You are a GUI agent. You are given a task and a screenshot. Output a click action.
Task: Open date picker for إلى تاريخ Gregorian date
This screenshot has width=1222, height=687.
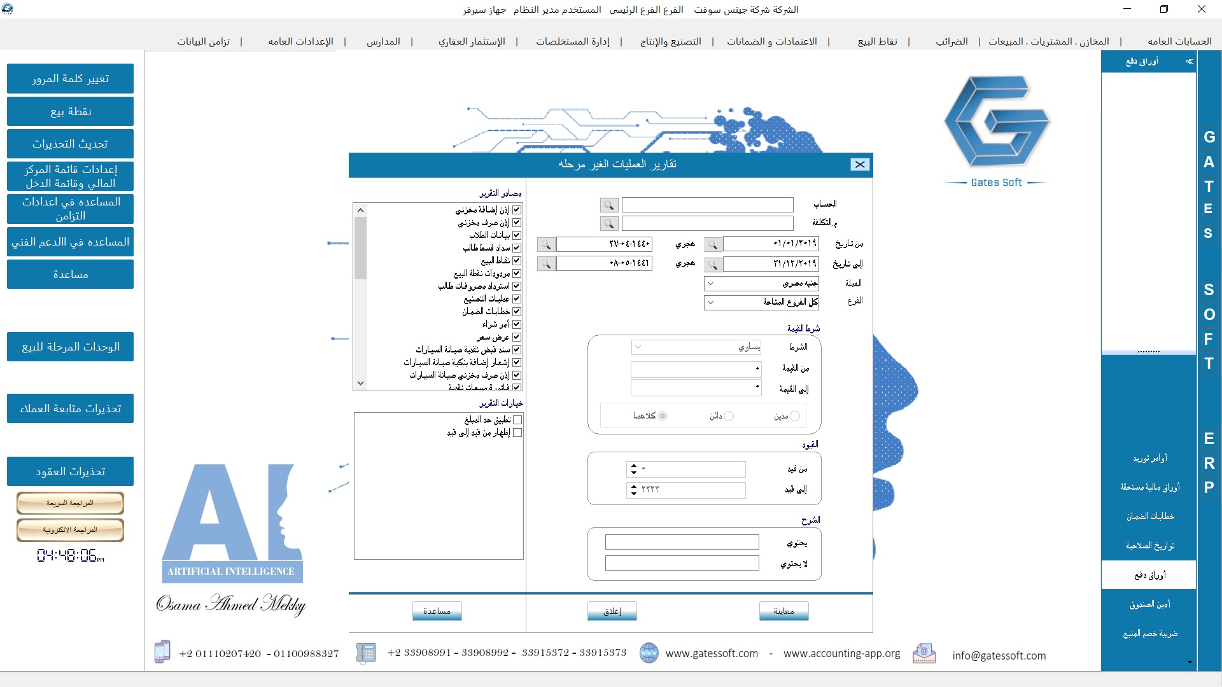click(x=713, y=263)
